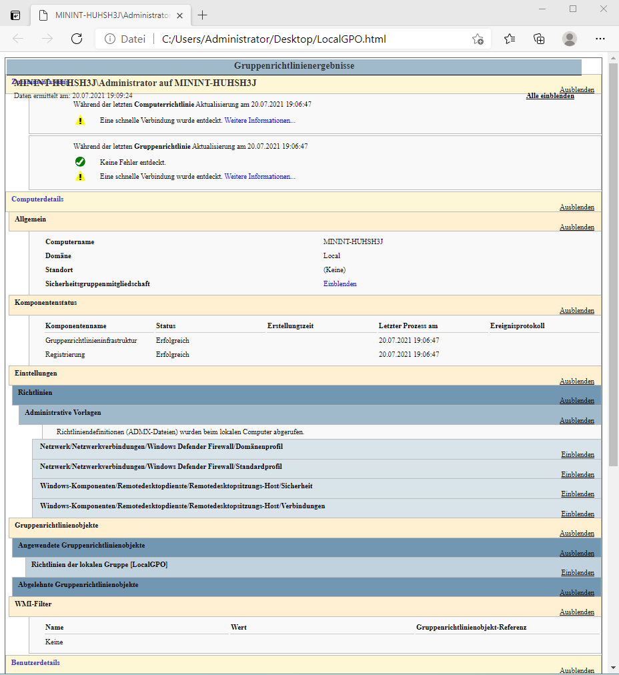This screenshot has height=675, width=619.
Task: Click the Standort value (Keine)
Action: tap(334, 270)
